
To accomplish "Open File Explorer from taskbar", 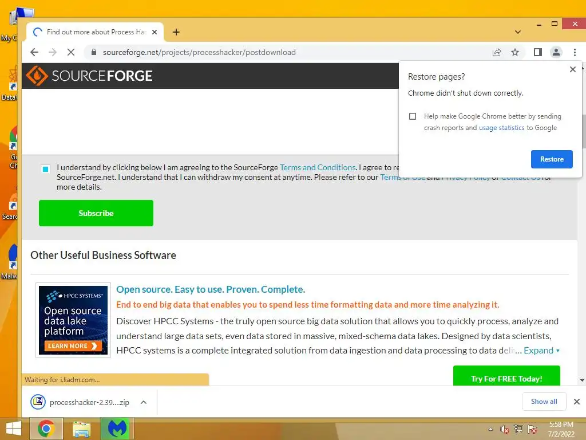I will [x=81, y=429].
